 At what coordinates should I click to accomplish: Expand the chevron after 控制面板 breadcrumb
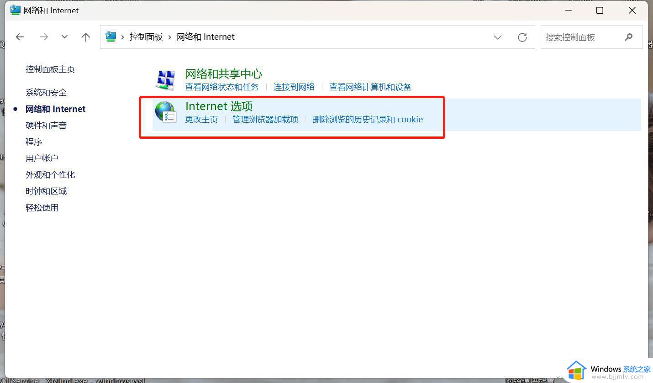click(170, 37)
